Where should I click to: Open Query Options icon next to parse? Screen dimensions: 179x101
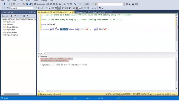click(56, 8)
